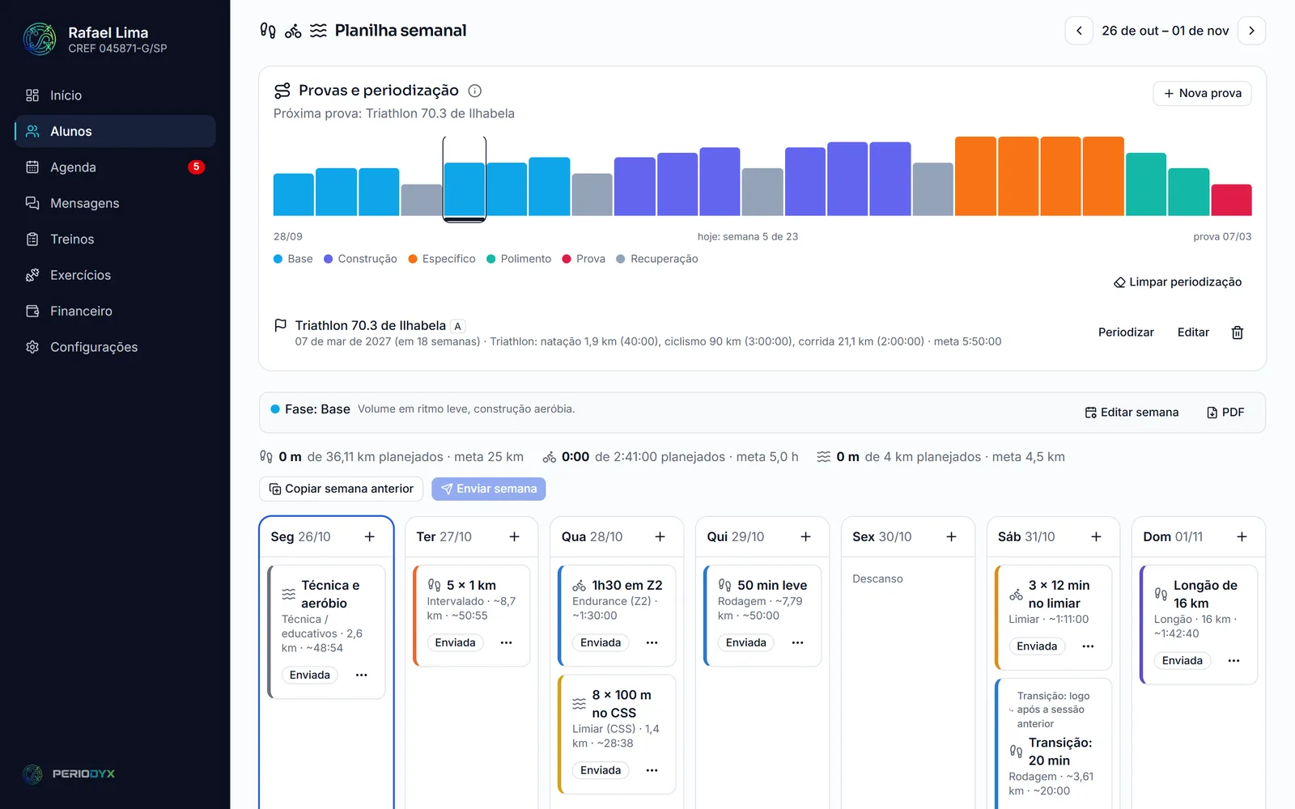Screen dimensions: 1295x809
Task: Select first orange Específico week bar
Action: click(x=975, y=176)
